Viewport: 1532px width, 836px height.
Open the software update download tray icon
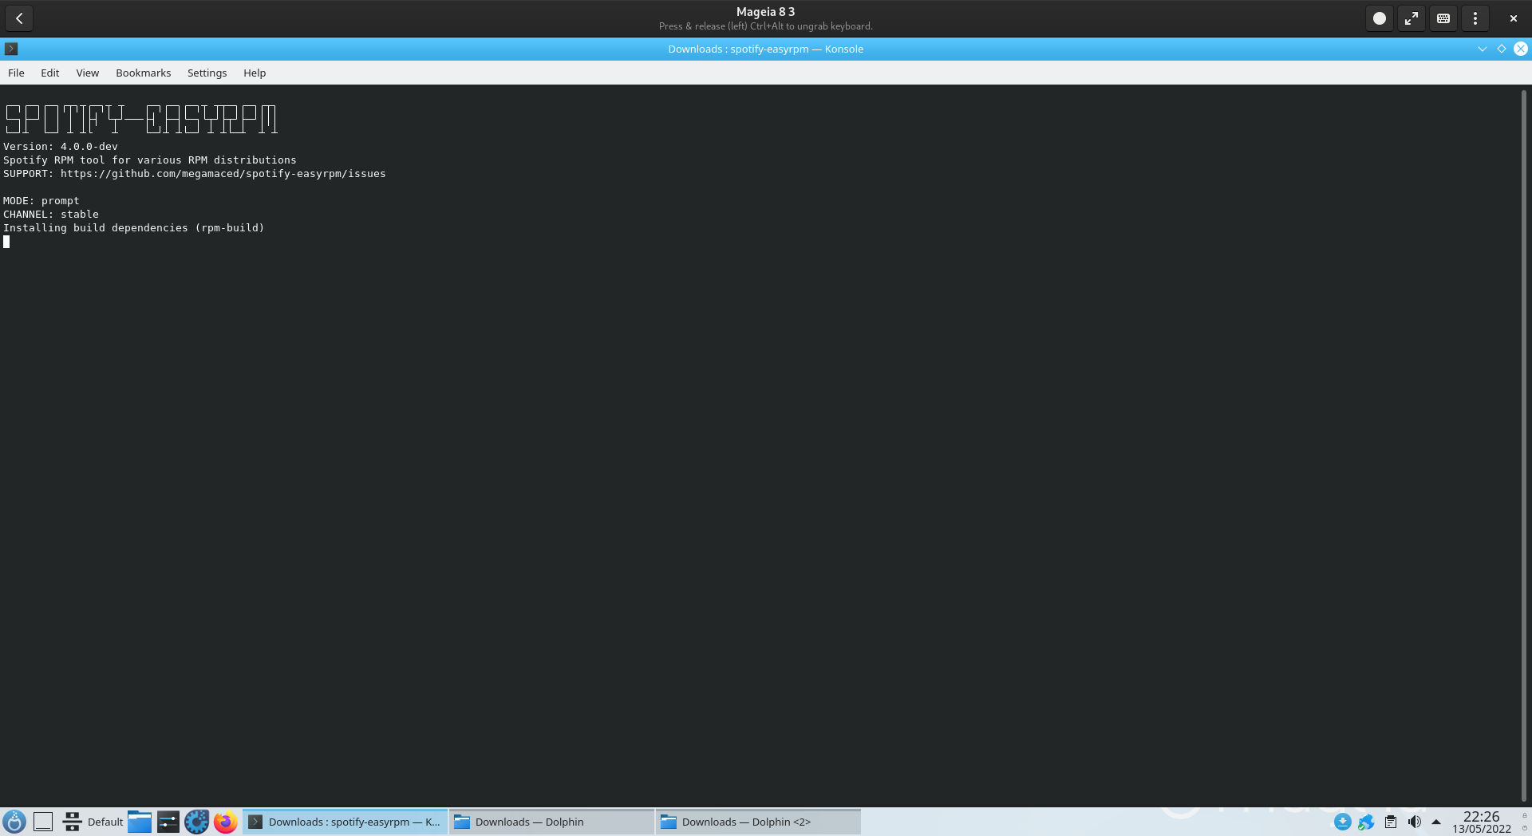(1342, 822)
